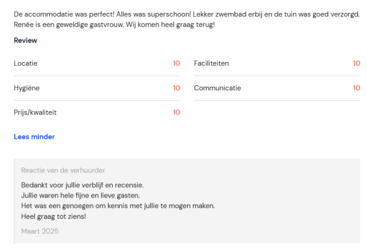Click the line Jullie waren hele fijne gasten
The width and height of the screenshot is (367, 248).
point(80,196)
